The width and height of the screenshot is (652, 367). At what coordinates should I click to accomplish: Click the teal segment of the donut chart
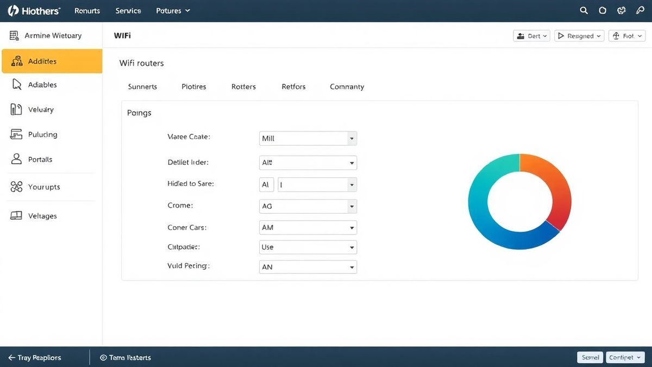pos(482,182)
